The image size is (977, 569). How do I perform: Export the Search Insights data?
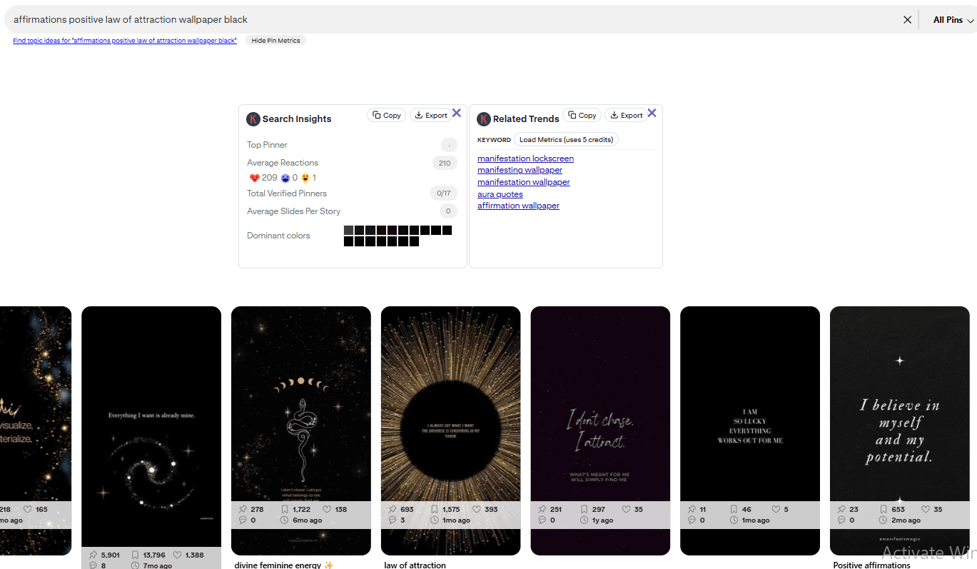pyautogui.click(x=430, y=116)
